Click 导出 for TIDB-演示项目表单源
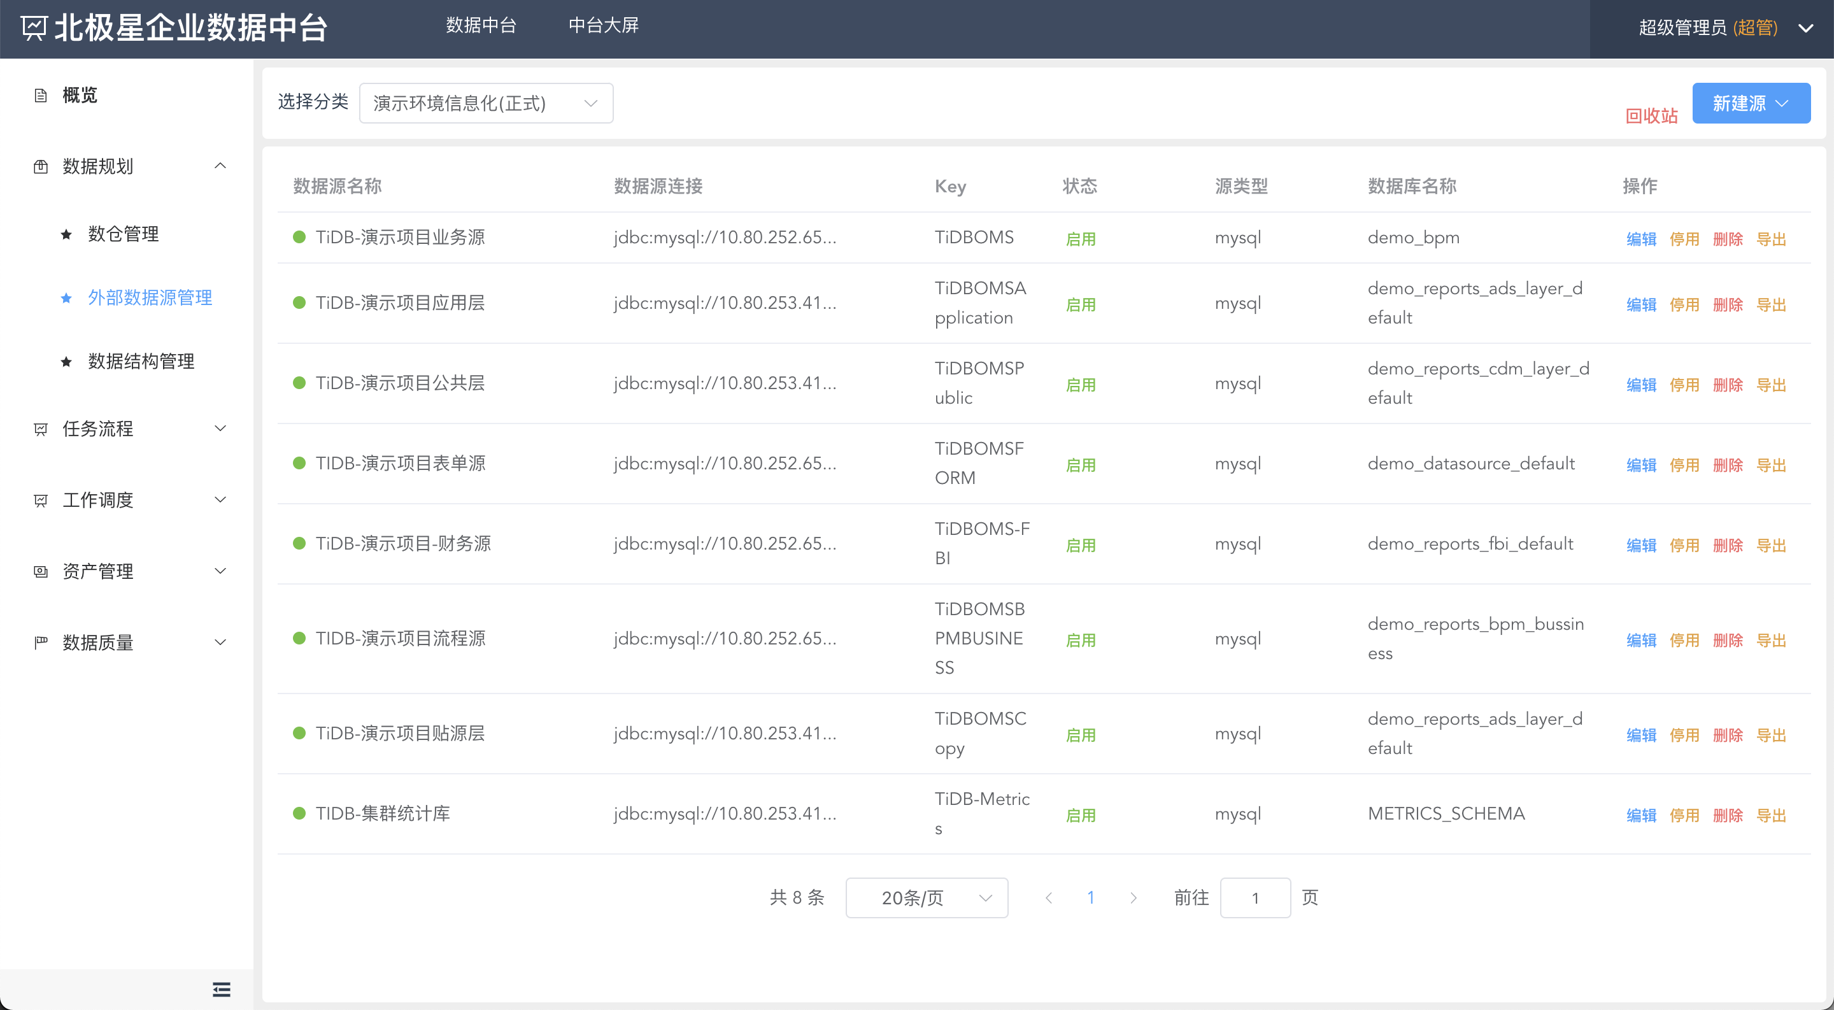The image size is (1834, 1010). 1772,466
